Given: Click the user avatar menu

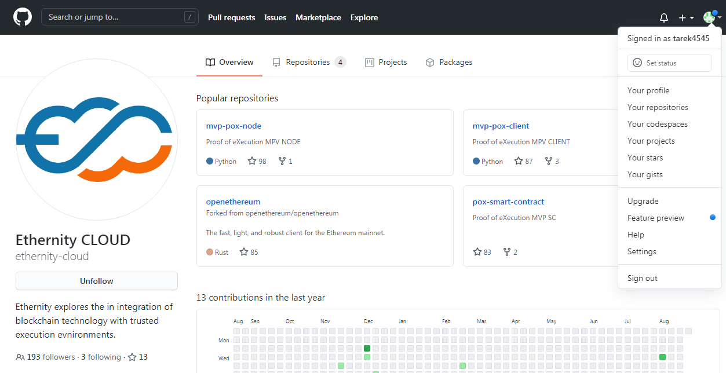Looking at the screenshot, I should (712, 17).
